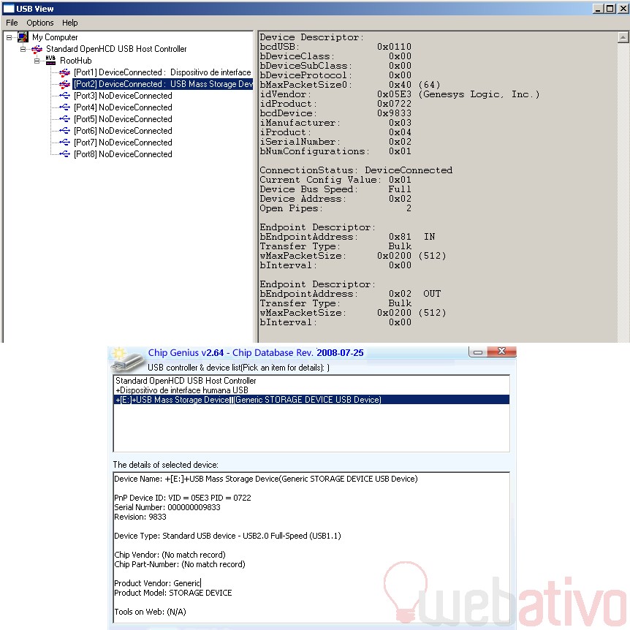Minimize the Chip Genius window
Image resolution: width=630 pixels, height=630 pixels.
478,352
